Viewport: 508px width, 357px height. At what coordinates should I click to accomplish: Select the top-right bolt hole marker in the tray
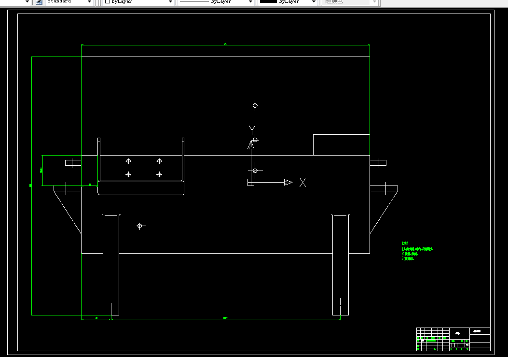click(x=159, y=161)
